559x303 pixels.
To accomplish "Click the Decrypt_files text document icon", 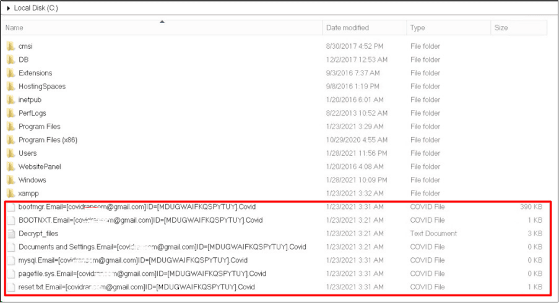I will [11, 234].
